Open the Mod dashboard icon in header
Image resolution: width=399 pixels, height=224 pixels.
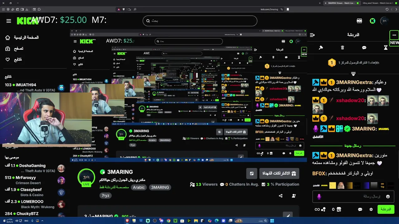click(x=359, y=21)
